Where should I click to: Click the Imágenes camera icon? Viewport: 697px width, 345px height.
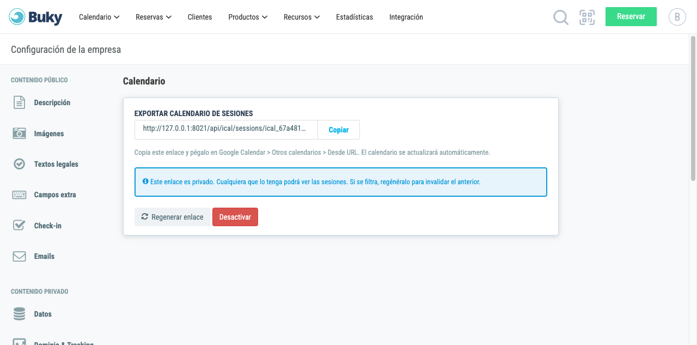[20, 134]
